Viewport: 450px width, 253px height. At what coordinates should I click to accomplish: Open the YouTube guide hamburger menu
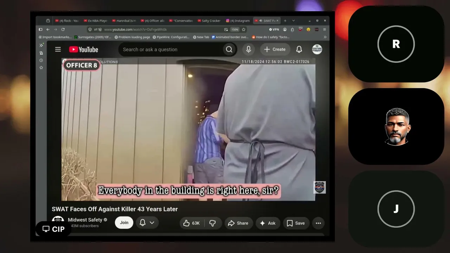pos(58,50)
